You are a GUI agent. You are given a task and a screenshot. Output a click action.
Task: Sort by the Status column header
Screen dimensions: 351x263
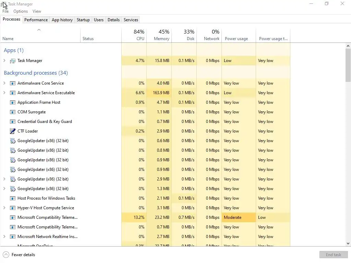[101, 36]
